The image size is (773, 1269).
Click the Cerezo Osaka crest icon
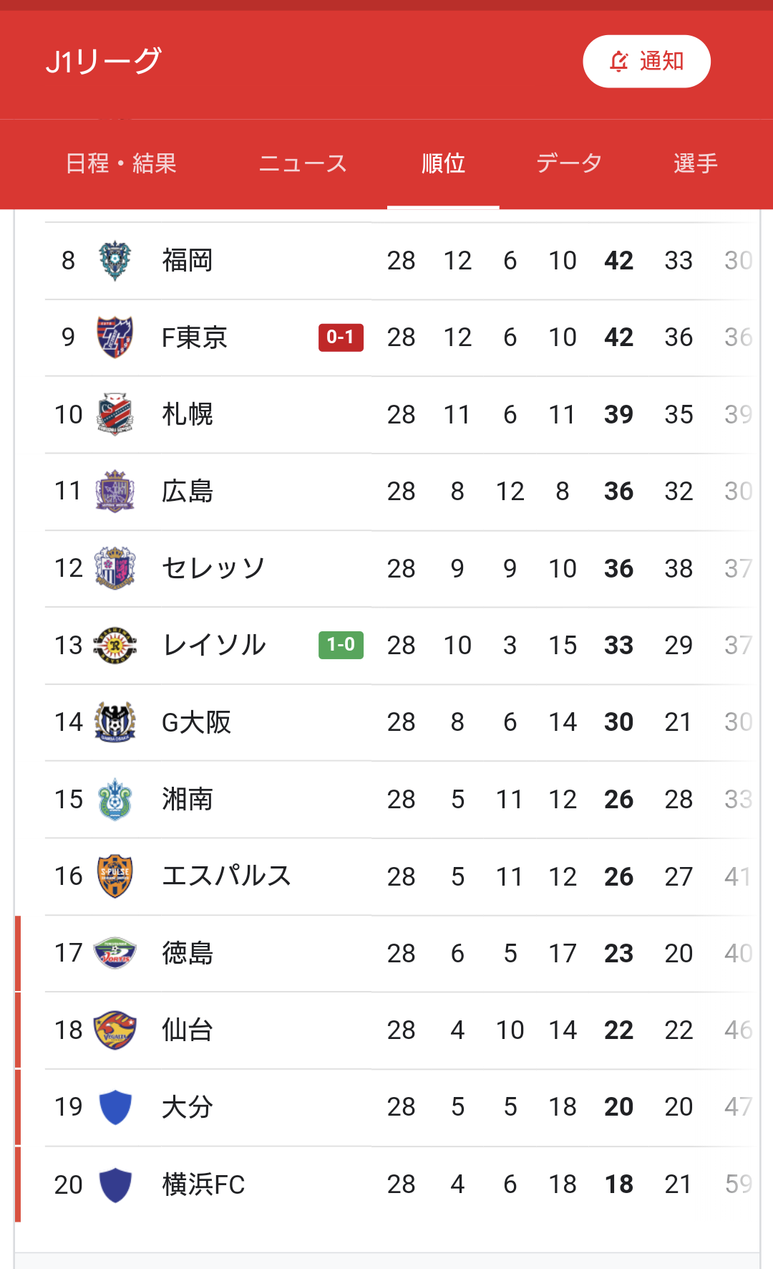[115, 568]
